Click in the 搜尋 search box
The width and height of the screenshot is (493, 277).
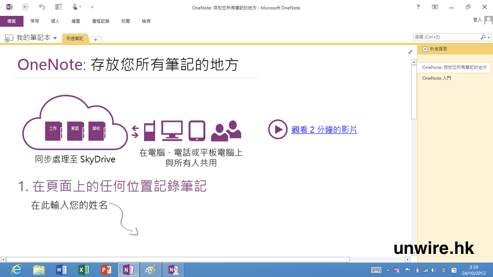pyautogui.click(x=446, y=37)
